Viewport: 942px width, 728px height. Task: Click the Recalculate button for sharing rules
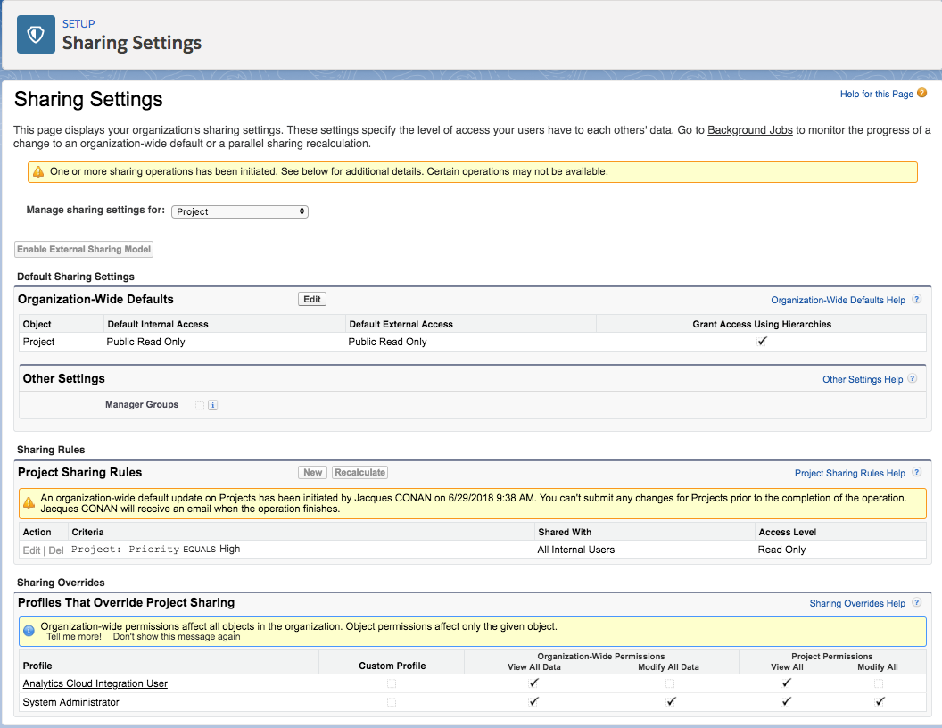(x=360, y=473)
